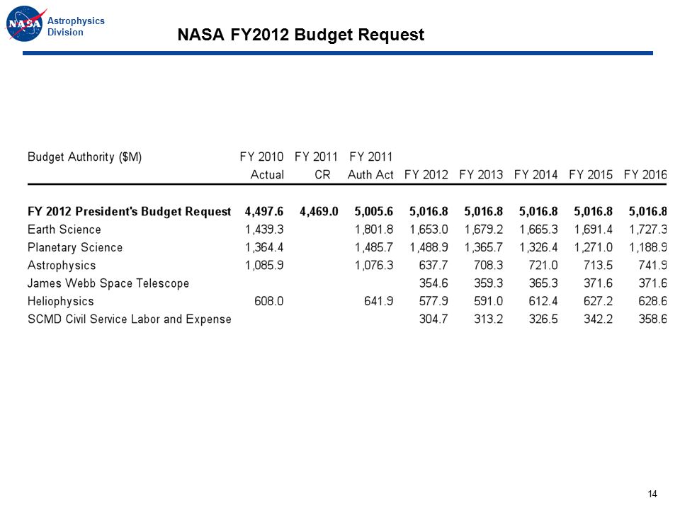Screen dimensions: 680x510
Task: Click the FY 2012 column header
Action: [426, 174]
